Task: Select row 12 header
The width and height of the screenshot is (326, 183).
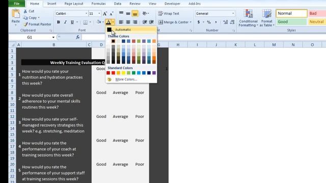Action: pos(12,116)
